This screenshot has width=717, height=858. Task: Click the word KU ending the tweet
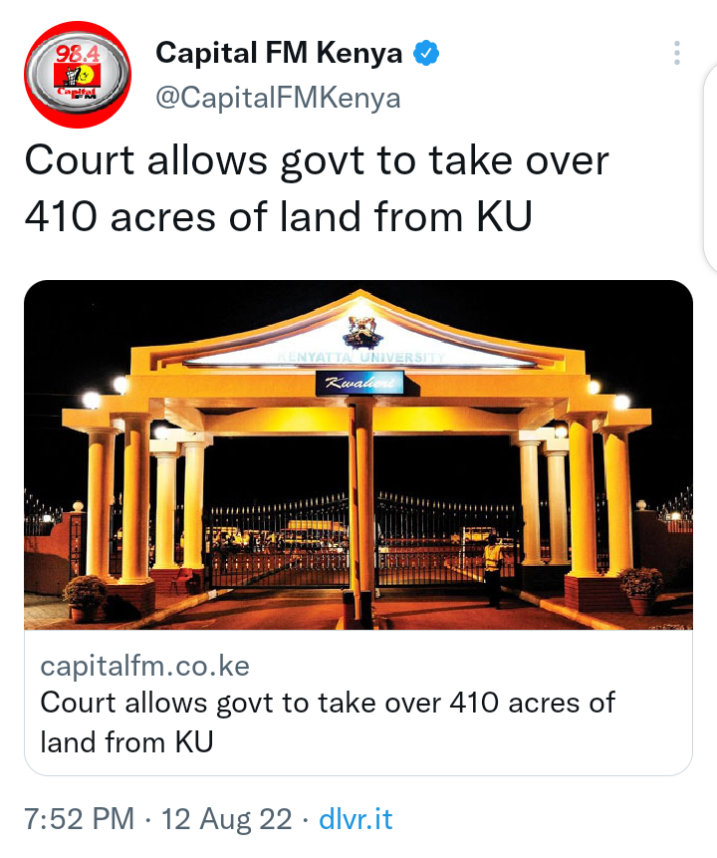pos(504,216)
